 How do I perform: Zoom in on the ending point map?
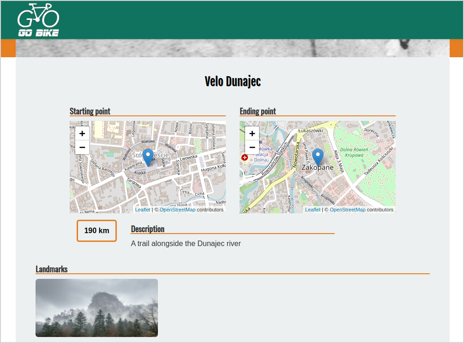(252, 133)
